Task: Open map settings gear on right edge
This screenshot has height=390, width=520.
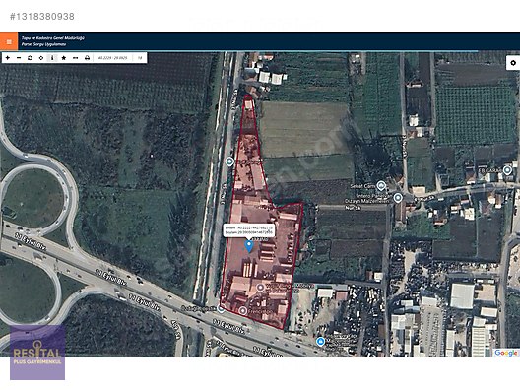Action: coord(513,63)
